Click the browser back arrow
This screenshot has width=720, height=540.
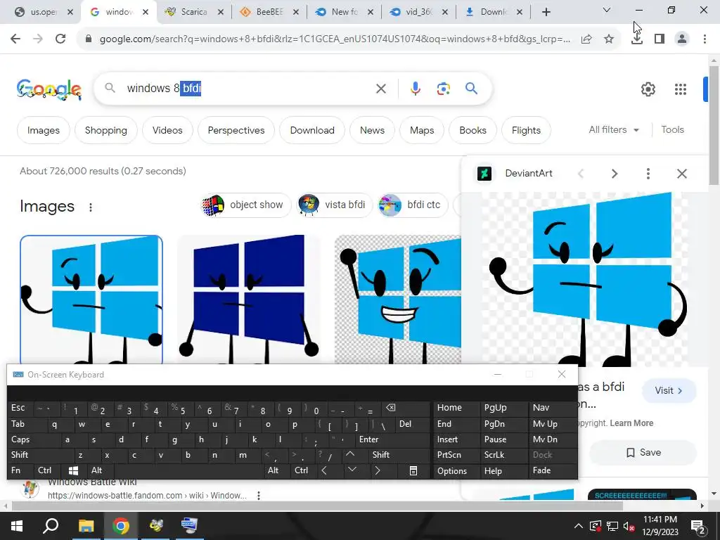(x=15, y=39)
